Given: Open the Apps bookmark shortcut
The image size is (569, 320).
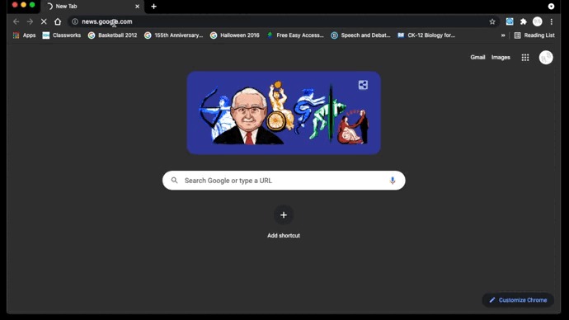Looking at the screenshot, I should [x=24, y=35].
